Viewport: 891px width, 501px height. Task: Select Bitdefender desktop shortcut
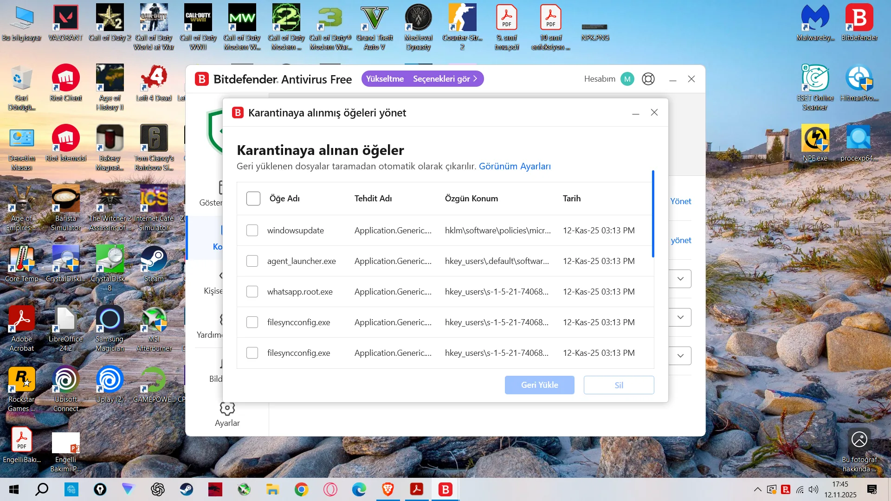tap(859, 23)
